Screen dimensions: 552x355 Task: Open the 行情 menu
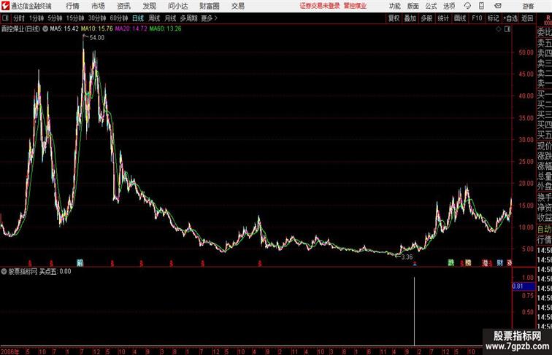(x=72, y=6)
